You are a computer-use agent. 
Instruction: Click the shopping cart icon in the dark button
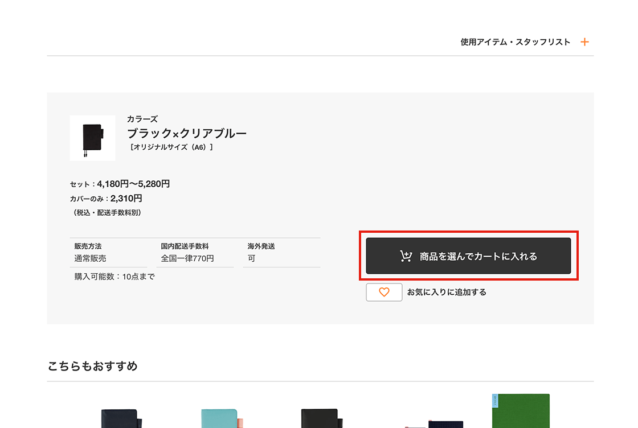pos(406,257)
